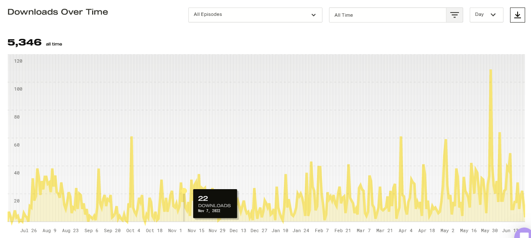The image size is (531, 238).
Task: Click the chevron in All Episodes box
Action: [x=313, y=15]
